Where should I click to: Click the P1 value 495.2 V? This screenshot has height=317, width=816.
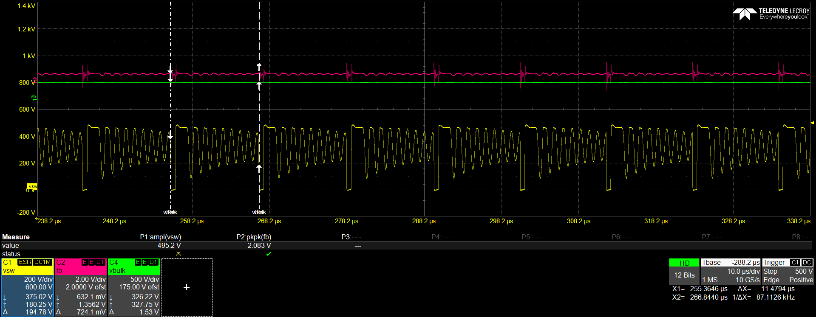tap(169, 245)
